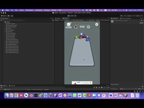This screenshot has height=108, width=144.
Task: Click the Project panel create plus button
Action: [1, 88]
